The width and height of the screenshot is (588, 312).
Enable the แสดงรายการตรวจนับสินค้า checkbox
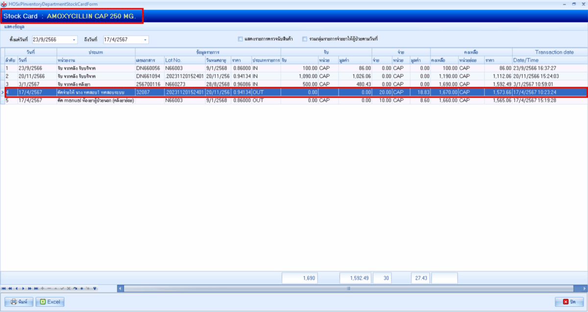[x=240, y=39]
